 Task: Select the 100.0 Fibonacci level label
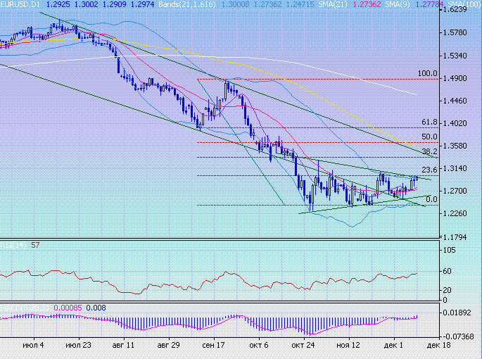[428, 73]
